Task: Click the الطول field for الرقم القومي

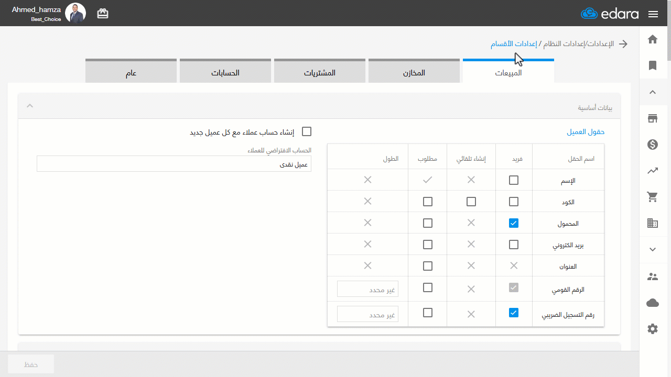Action: coord(367,289)
